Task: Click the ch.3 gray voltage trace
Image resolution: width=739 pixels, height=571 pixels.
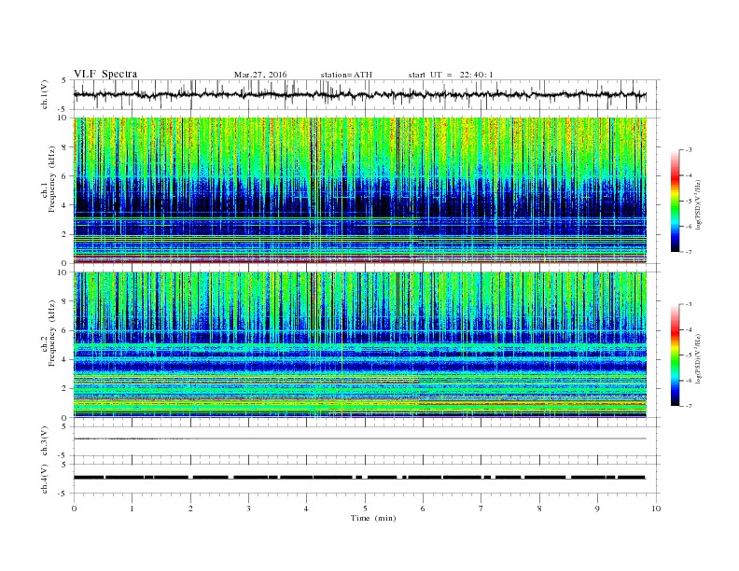Action: 359,439
